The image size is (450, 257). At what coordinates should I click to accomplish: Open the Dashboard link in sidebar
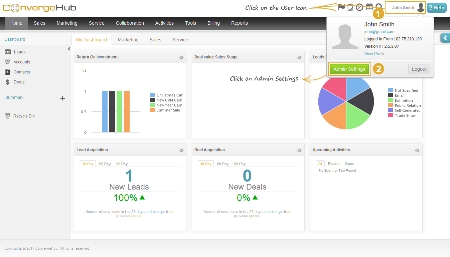(x=15, y=39)
